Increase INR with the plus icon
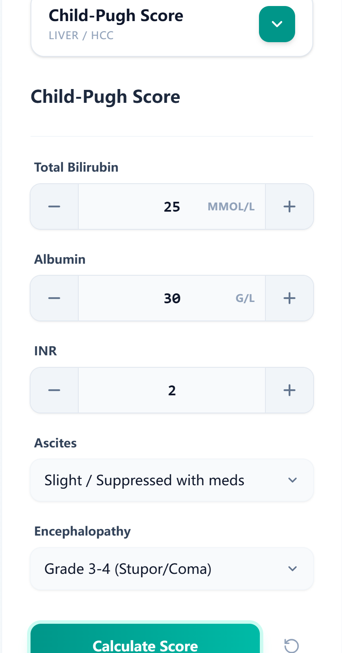Screen dimensions: 342x653 click(x=289, y=390)
